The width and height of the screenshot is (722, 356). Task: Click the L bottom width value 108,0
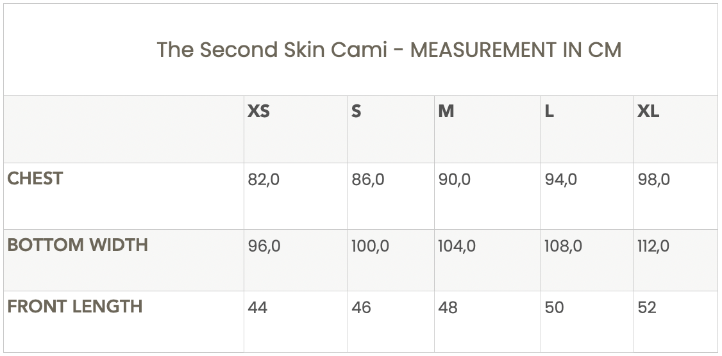tap(563, 247)
